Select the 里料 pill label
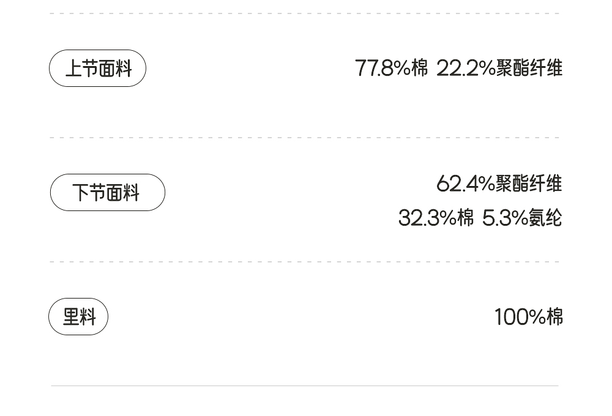 click(x=79, y=317)
